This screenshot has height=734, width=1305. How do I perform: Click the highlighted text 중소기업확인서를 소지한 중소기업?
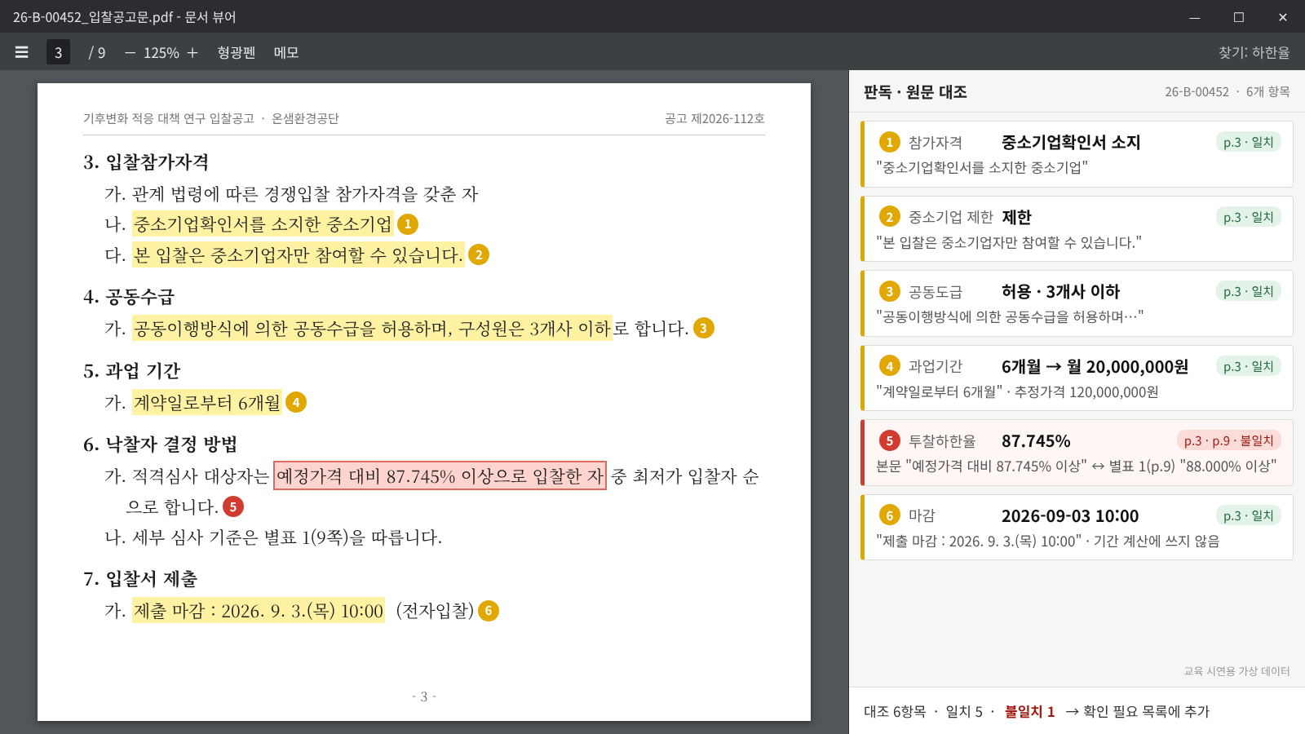point(263,224)
